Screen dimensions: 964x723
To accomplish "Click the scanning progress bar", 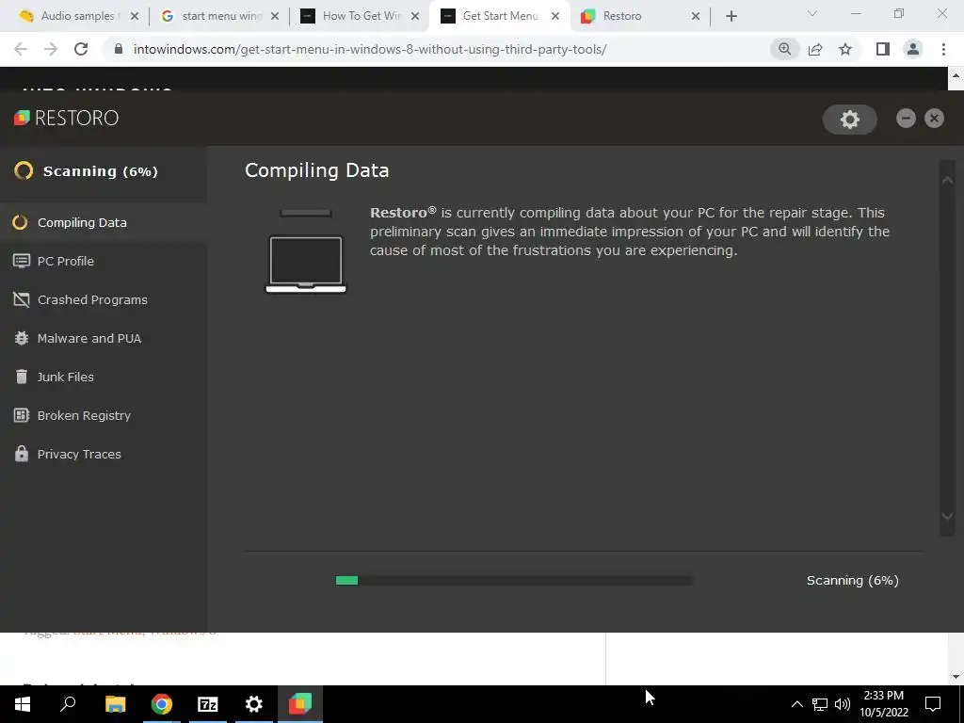I will point(514,580).
